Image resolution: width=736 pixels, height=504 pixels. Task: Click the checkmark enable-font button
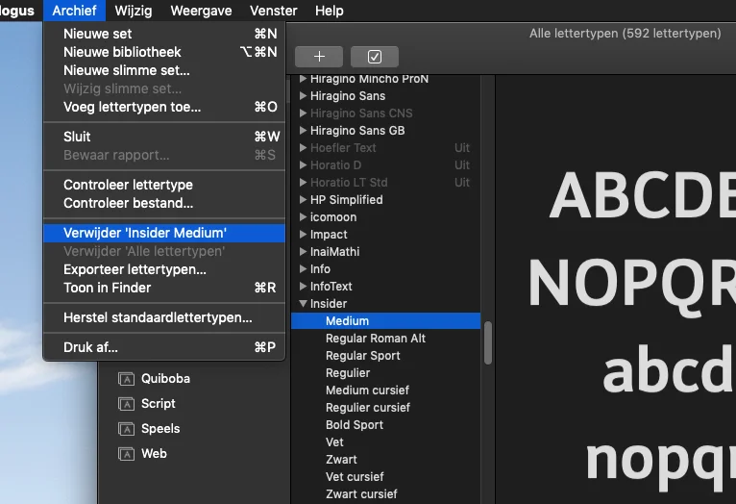point(375,57)
